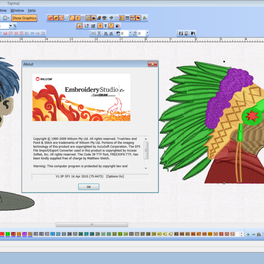This screenshot has height=264, width=264.
Task: Open the Window menu
Action: pyautogui.click(x=17, y=10)
